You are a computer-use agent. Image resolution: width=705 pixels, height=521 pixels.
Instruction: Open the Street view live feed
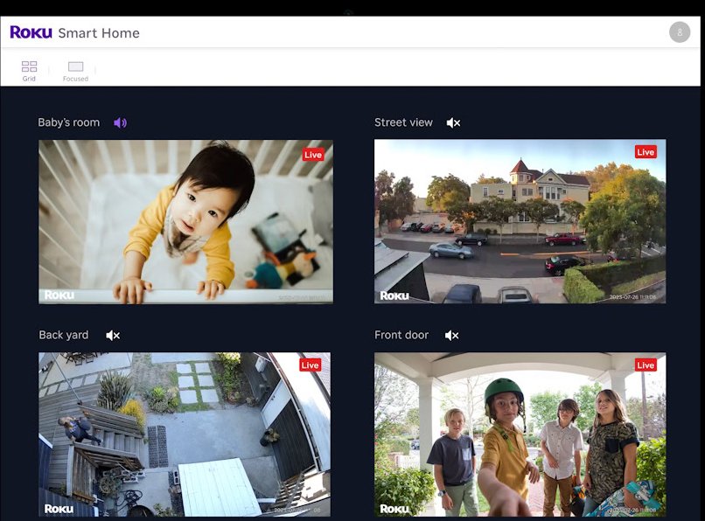(520, 221)
